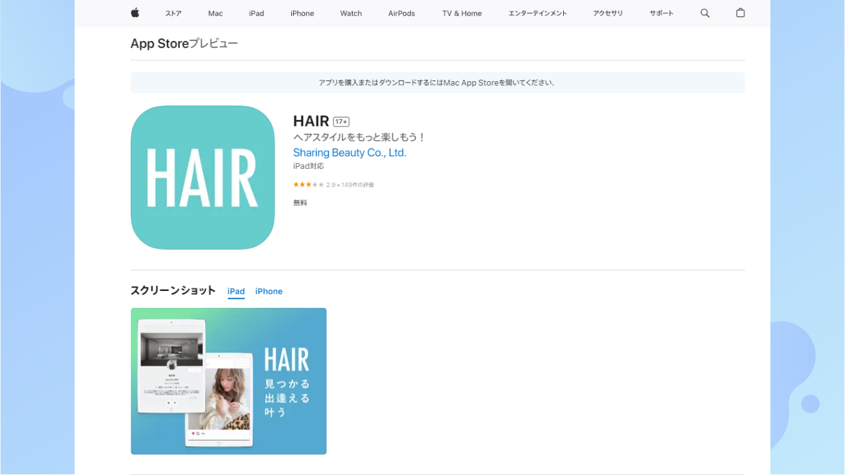Select the iPad screenshots tab
Viewport: 845px width, 475px height.
pos(236,292)
